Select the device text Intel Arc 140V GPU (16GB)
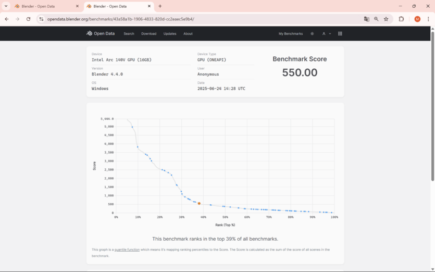Screen dimensions: 435x272 click(121, 60)
